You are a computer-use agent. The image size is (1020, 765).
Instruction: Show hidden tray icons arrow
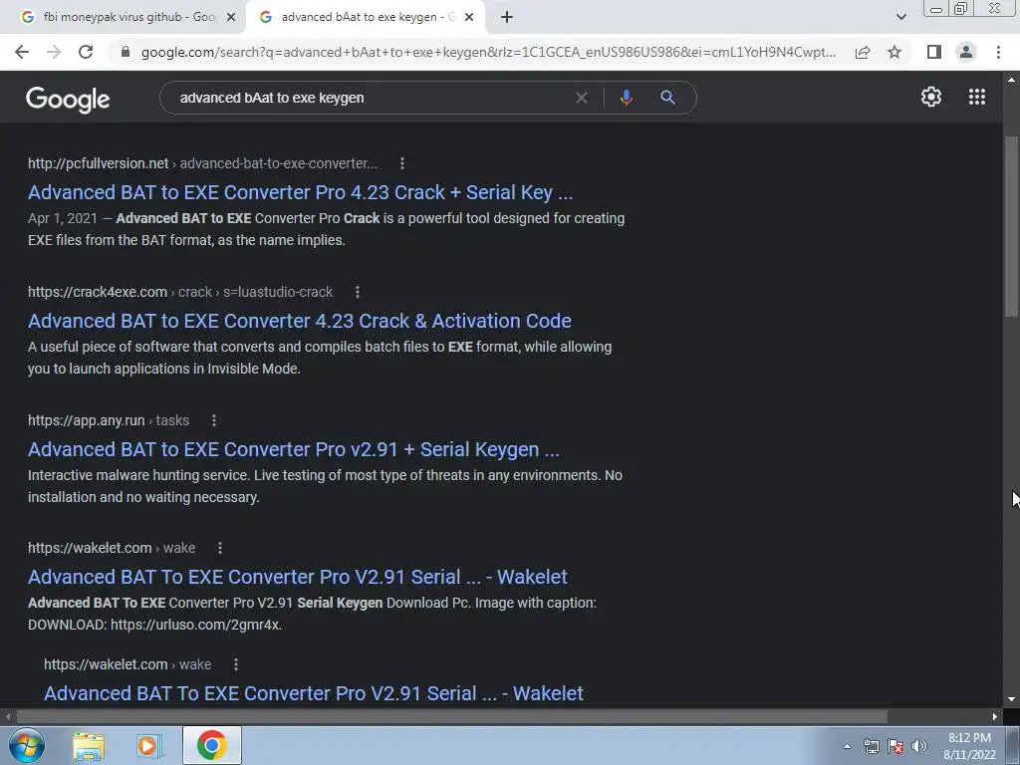tap(847, 746)
